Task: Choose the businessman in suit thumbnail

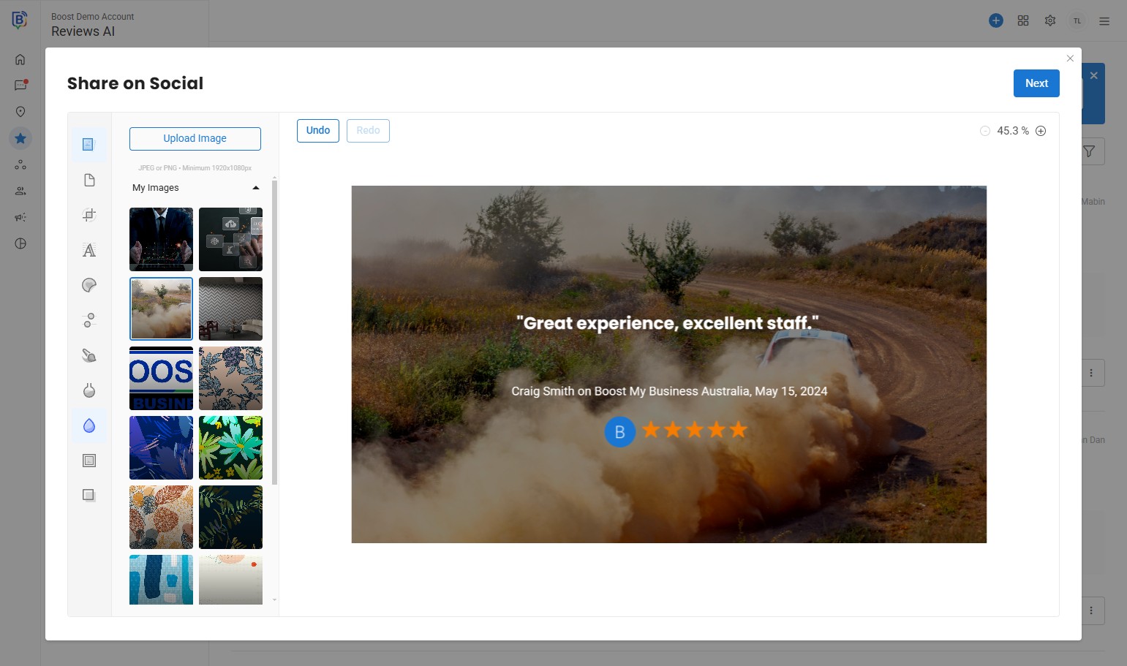Action: [161, 239]
